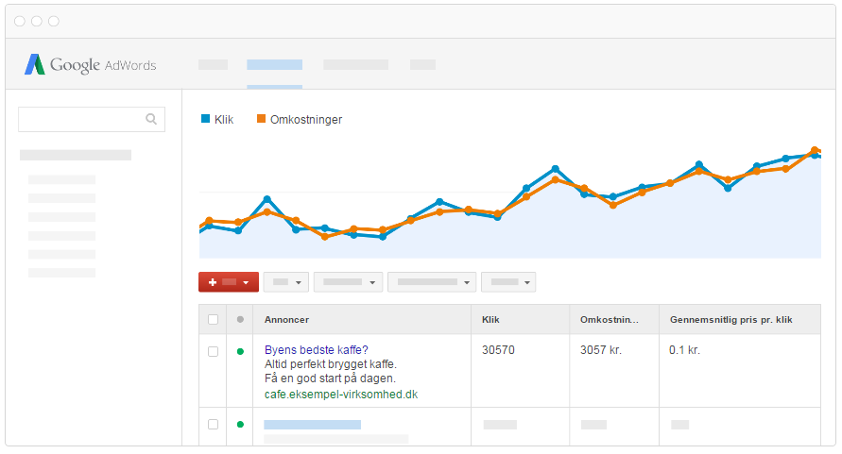Open the cafe.eksempel-virksomhed.dk URL
Image resolution: width=842 pixels, height=454 pixels.
click(x=341, y=395)
